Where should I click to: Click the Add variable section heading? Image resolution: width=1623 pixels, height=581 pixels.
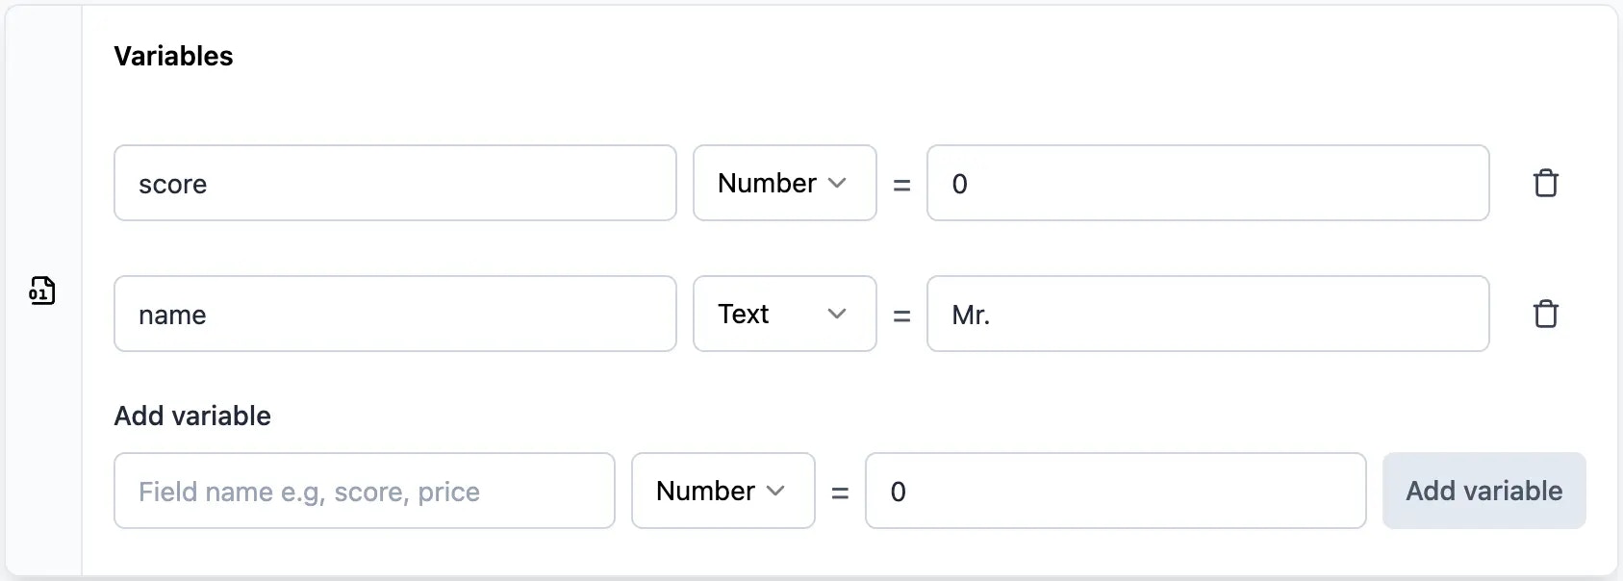(191, 416)
